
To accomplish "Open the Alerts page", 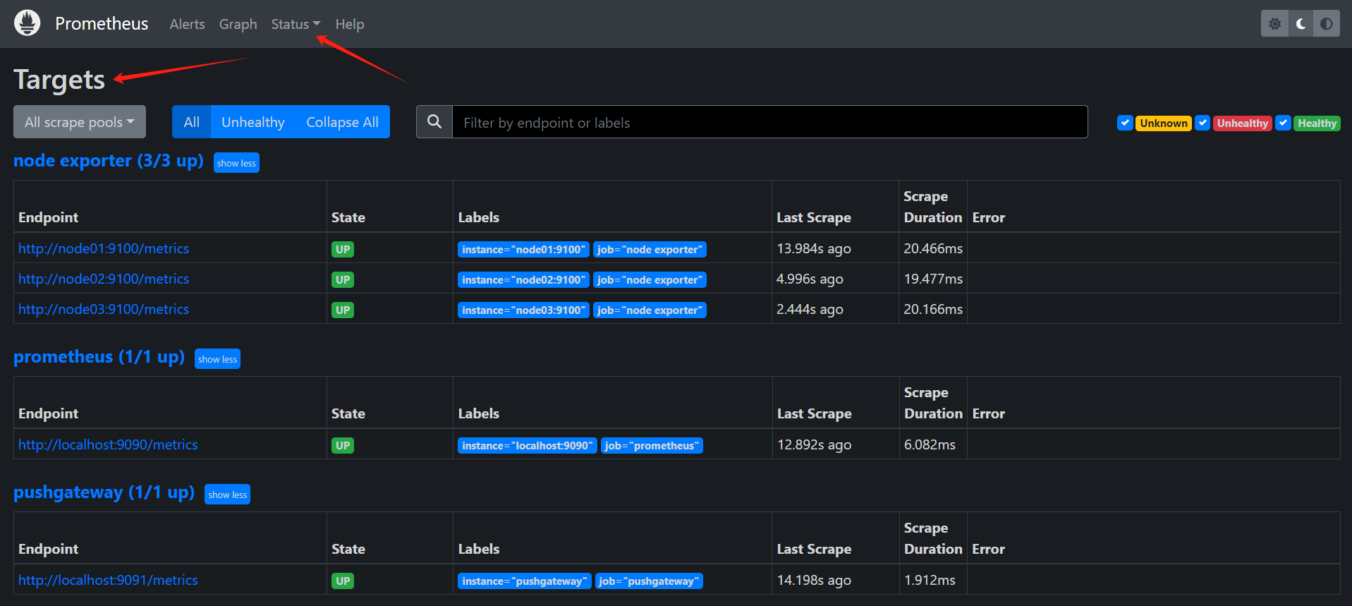I will [x=187, y=24].
